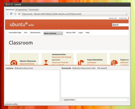The image size is (135, 109).
Task: Click the Login link in the wiki menu
Action: click(80, 33)
